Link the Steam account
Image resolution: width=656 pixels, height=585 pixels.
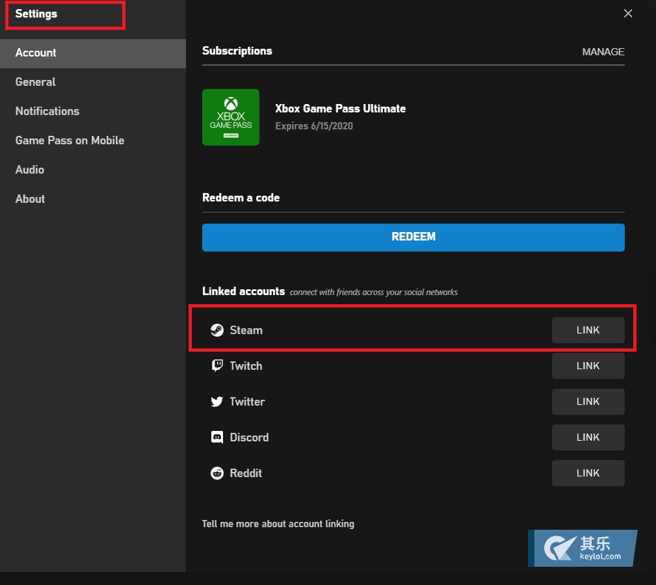(x=588, y=330)
